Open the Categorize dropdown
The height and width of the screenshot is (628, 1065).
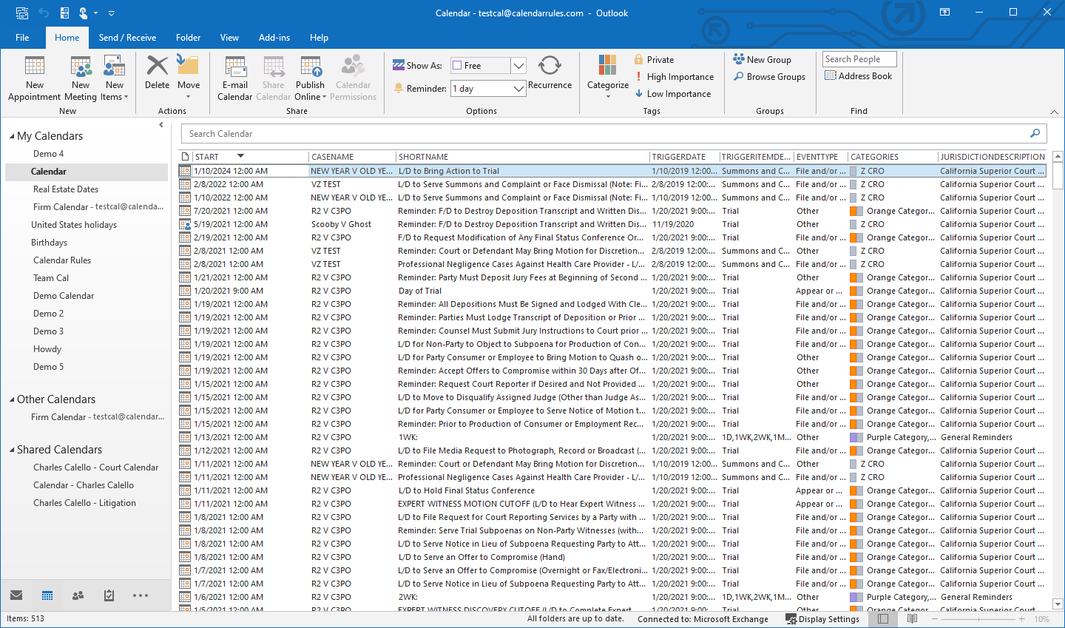608,78
